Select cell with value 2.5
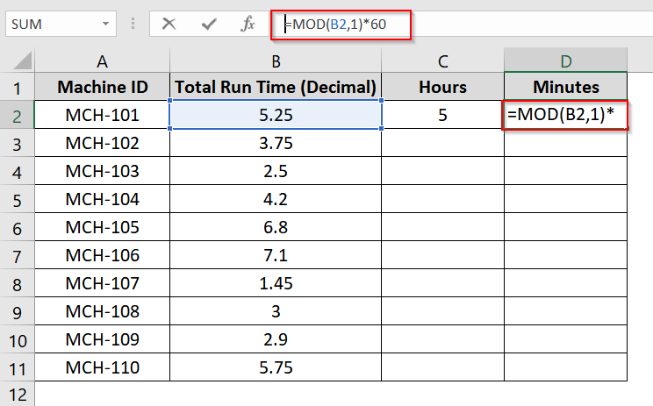Viewport: 653px width, 406px height. tap(276, 171)
